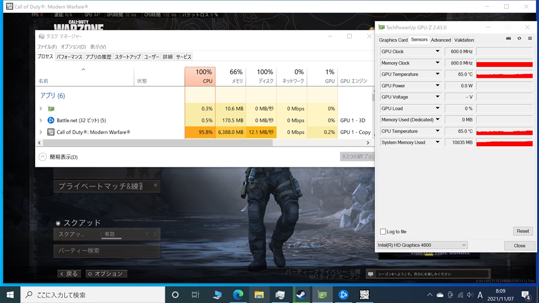Screen dimensions: 539x303
Task: Click the unnamed green GPU-Z app icon in the process list
Action: point(51,108)
